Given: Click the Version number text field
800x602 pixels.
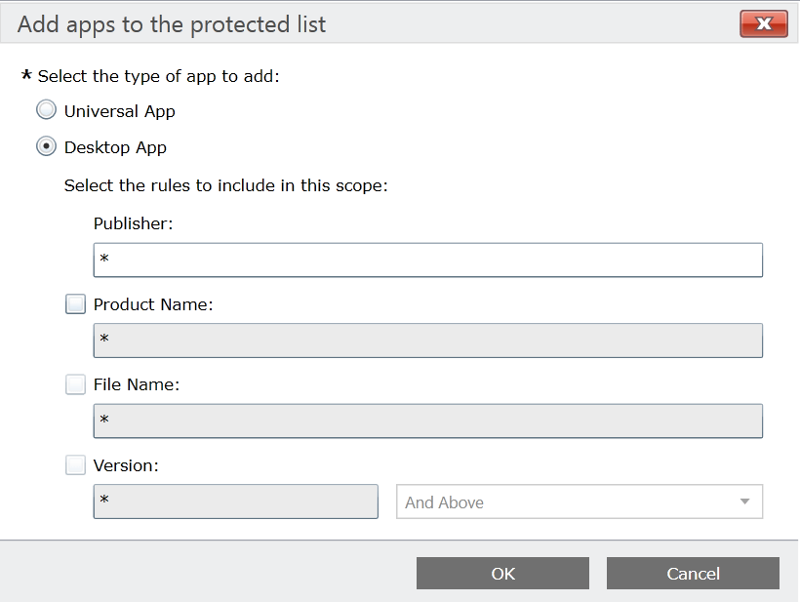Looking at the screenshot, I should click(235, 502).
